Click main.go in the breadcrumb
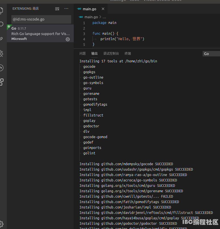 [x=91, y=17]
